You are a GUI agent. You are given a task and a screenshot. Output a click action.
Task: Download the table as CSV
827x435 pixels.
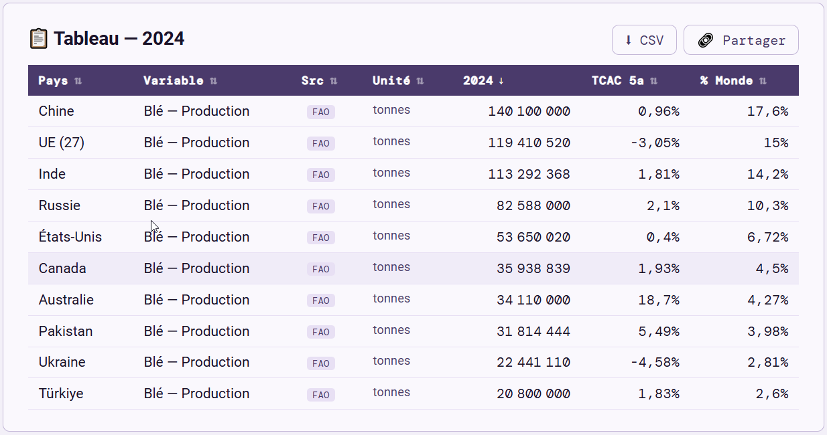coord(643,40)
